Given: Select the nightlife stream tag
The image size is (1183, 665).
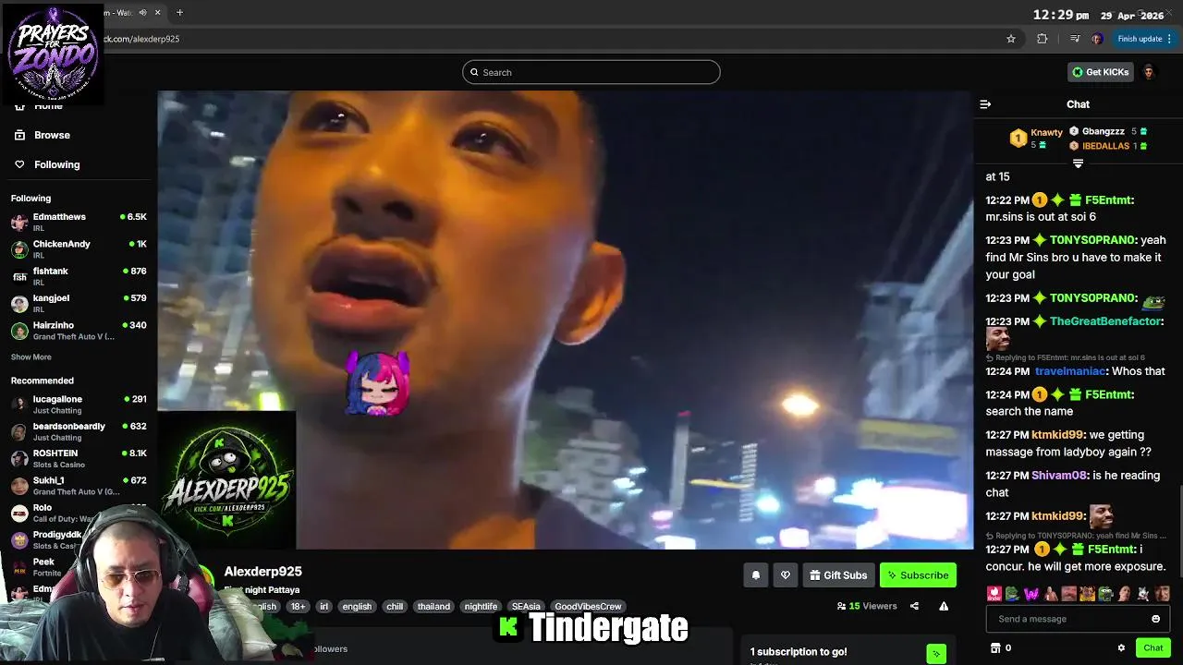Looking at the screenshot, I should [481, 607].
